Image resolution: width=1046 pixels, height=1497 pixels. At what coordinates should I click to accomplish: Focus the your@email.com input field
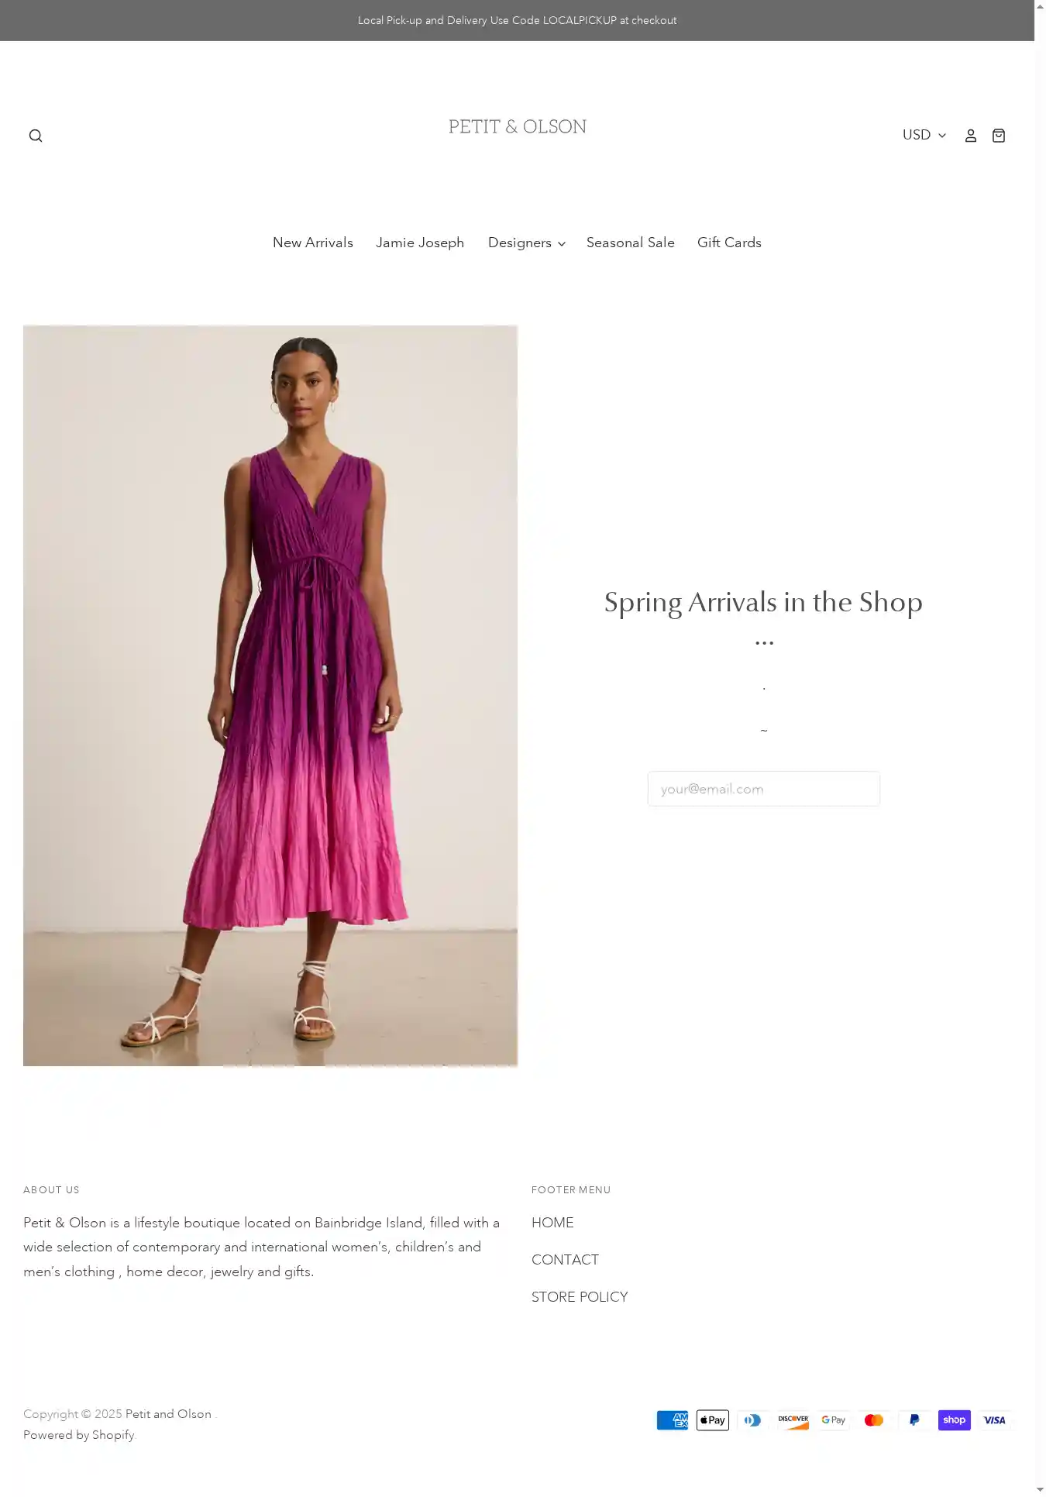pyautogui.click(x=764, y=789)
